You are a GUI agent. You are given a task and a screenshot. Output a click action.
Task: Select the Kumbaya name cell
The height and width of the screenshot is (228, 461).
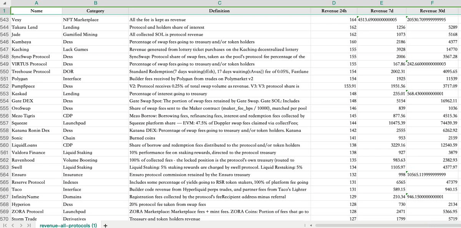[x=37, y=42]
